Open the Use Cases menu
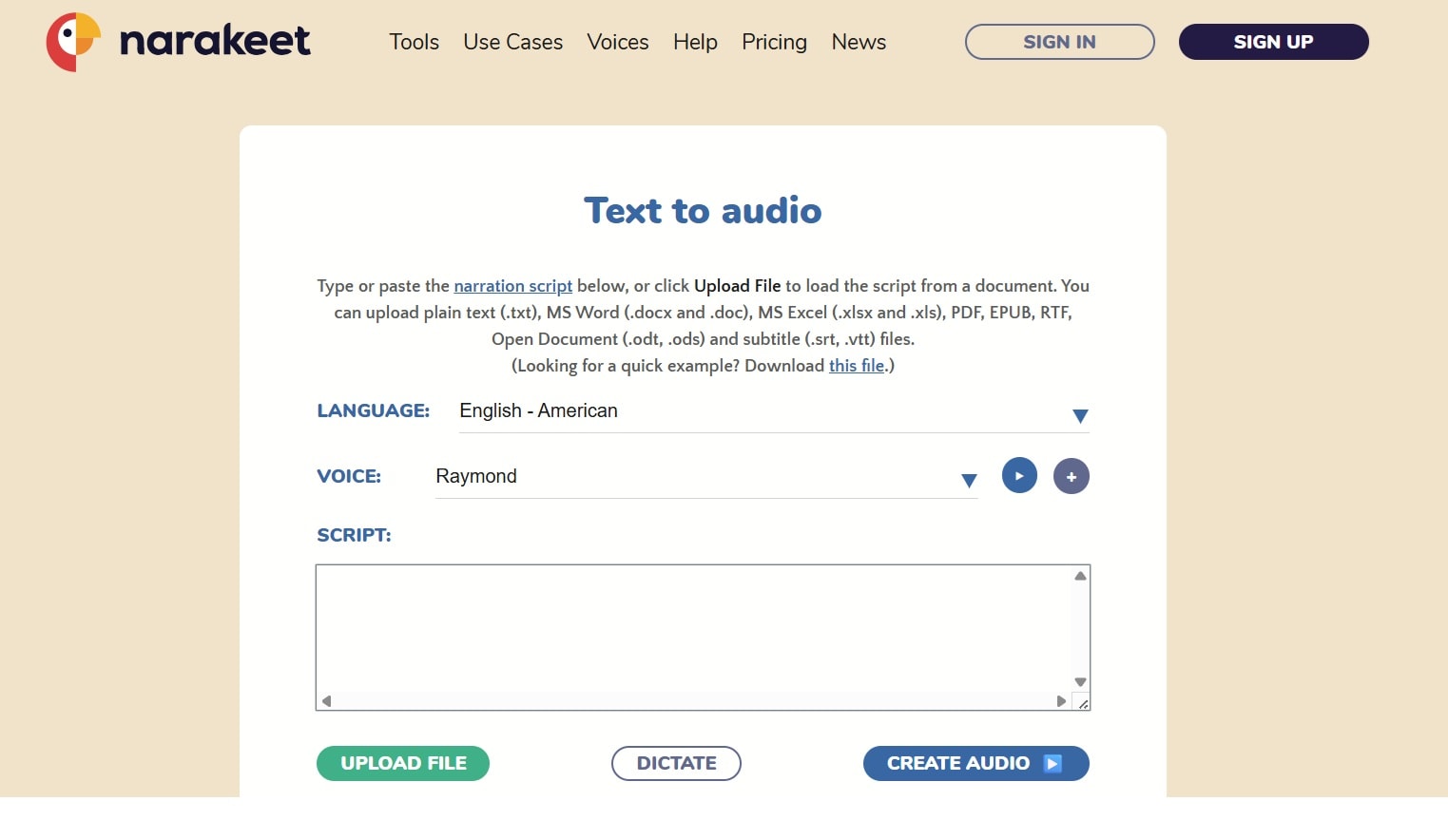1448x839 pixels. [x=513, y=42]
